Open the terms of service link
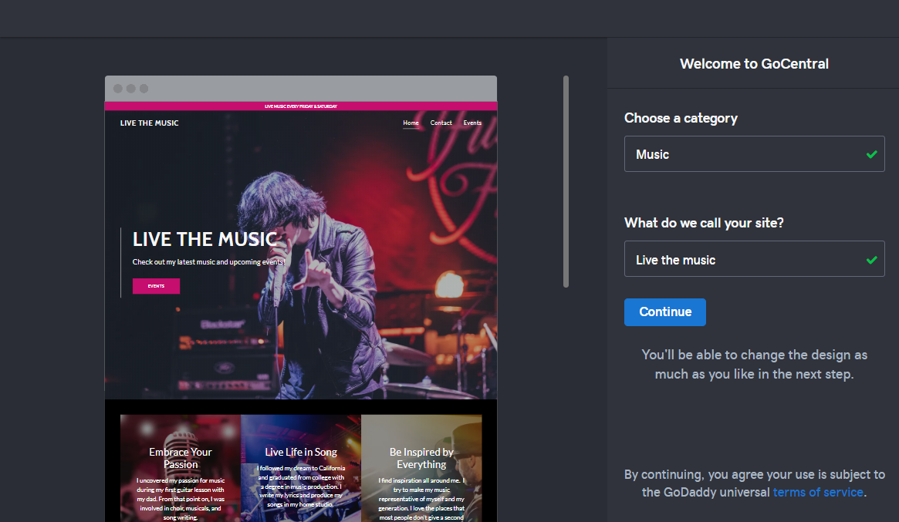 [817, 492]
